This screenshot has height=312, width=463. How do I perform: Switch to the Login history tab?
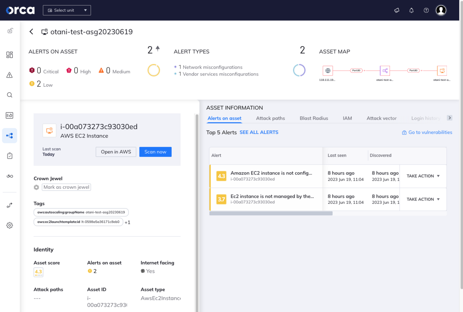(x=426, y=118)
